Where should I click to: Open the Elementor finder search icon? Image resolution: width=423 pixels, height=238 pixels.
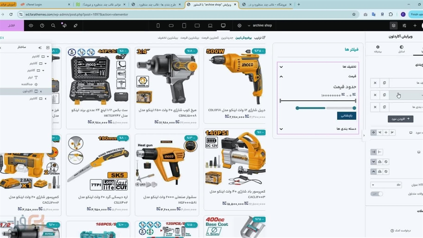click(53, 25)
